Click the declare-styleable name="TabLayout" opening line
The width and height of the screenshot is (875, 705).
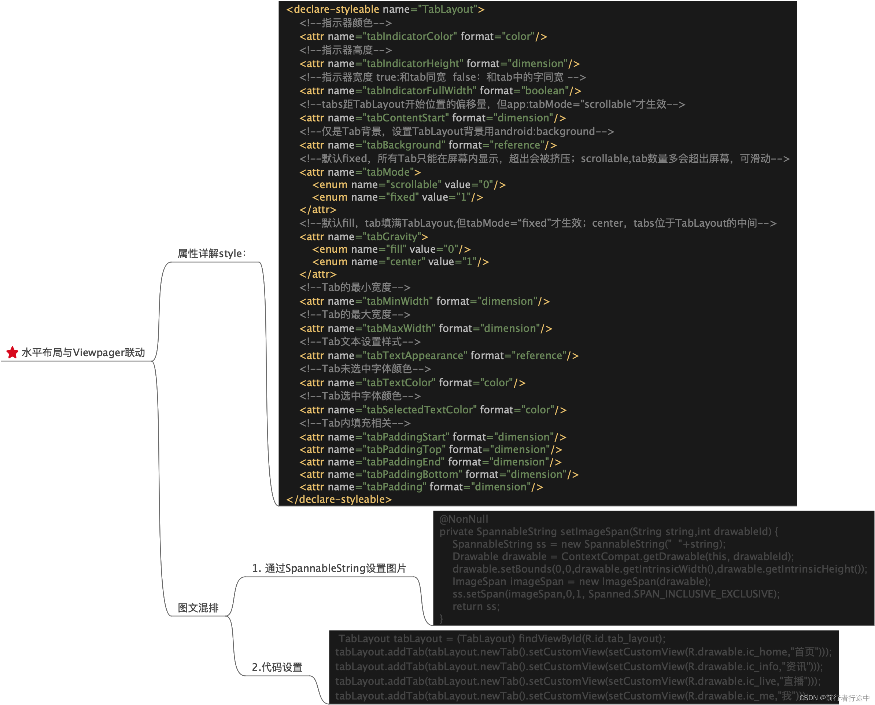(385, 9)
